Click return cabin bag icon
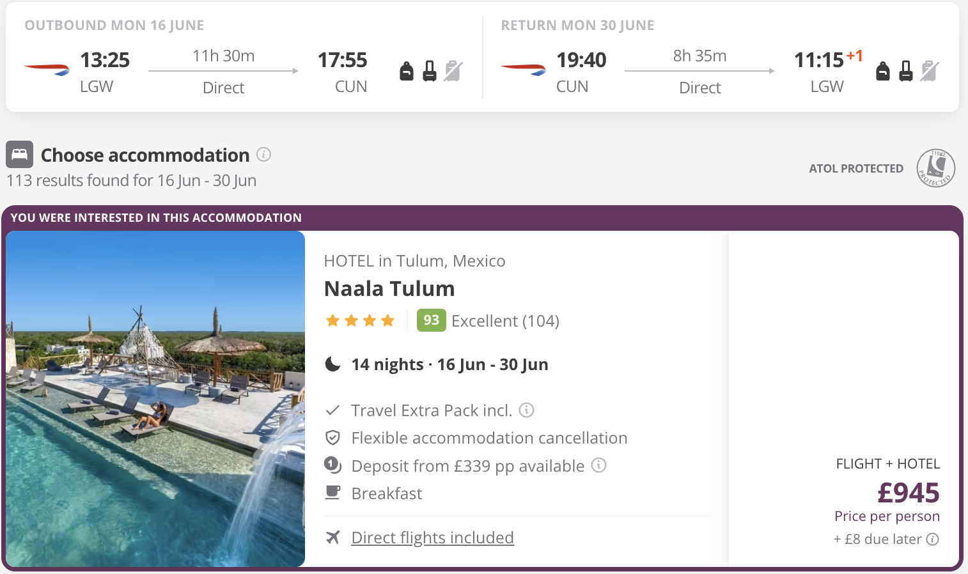This screenshot has width=968, height=574. click(x=906, y=71)
